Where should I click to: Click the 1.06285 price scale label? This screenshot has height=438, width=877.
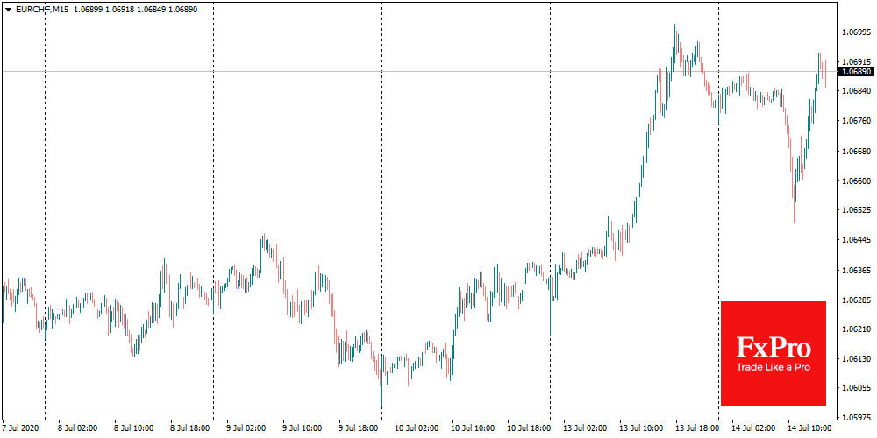[856, 300]
